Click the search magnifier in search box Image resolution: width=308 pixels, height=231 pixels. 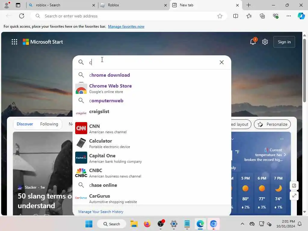click(81, 62)
